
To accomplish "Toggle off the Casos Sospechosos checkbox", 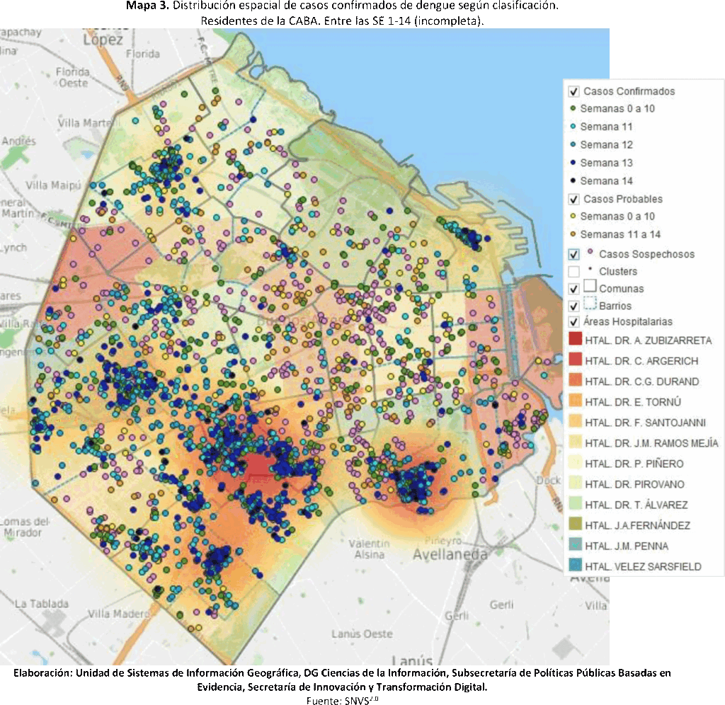I will (573, 254).
